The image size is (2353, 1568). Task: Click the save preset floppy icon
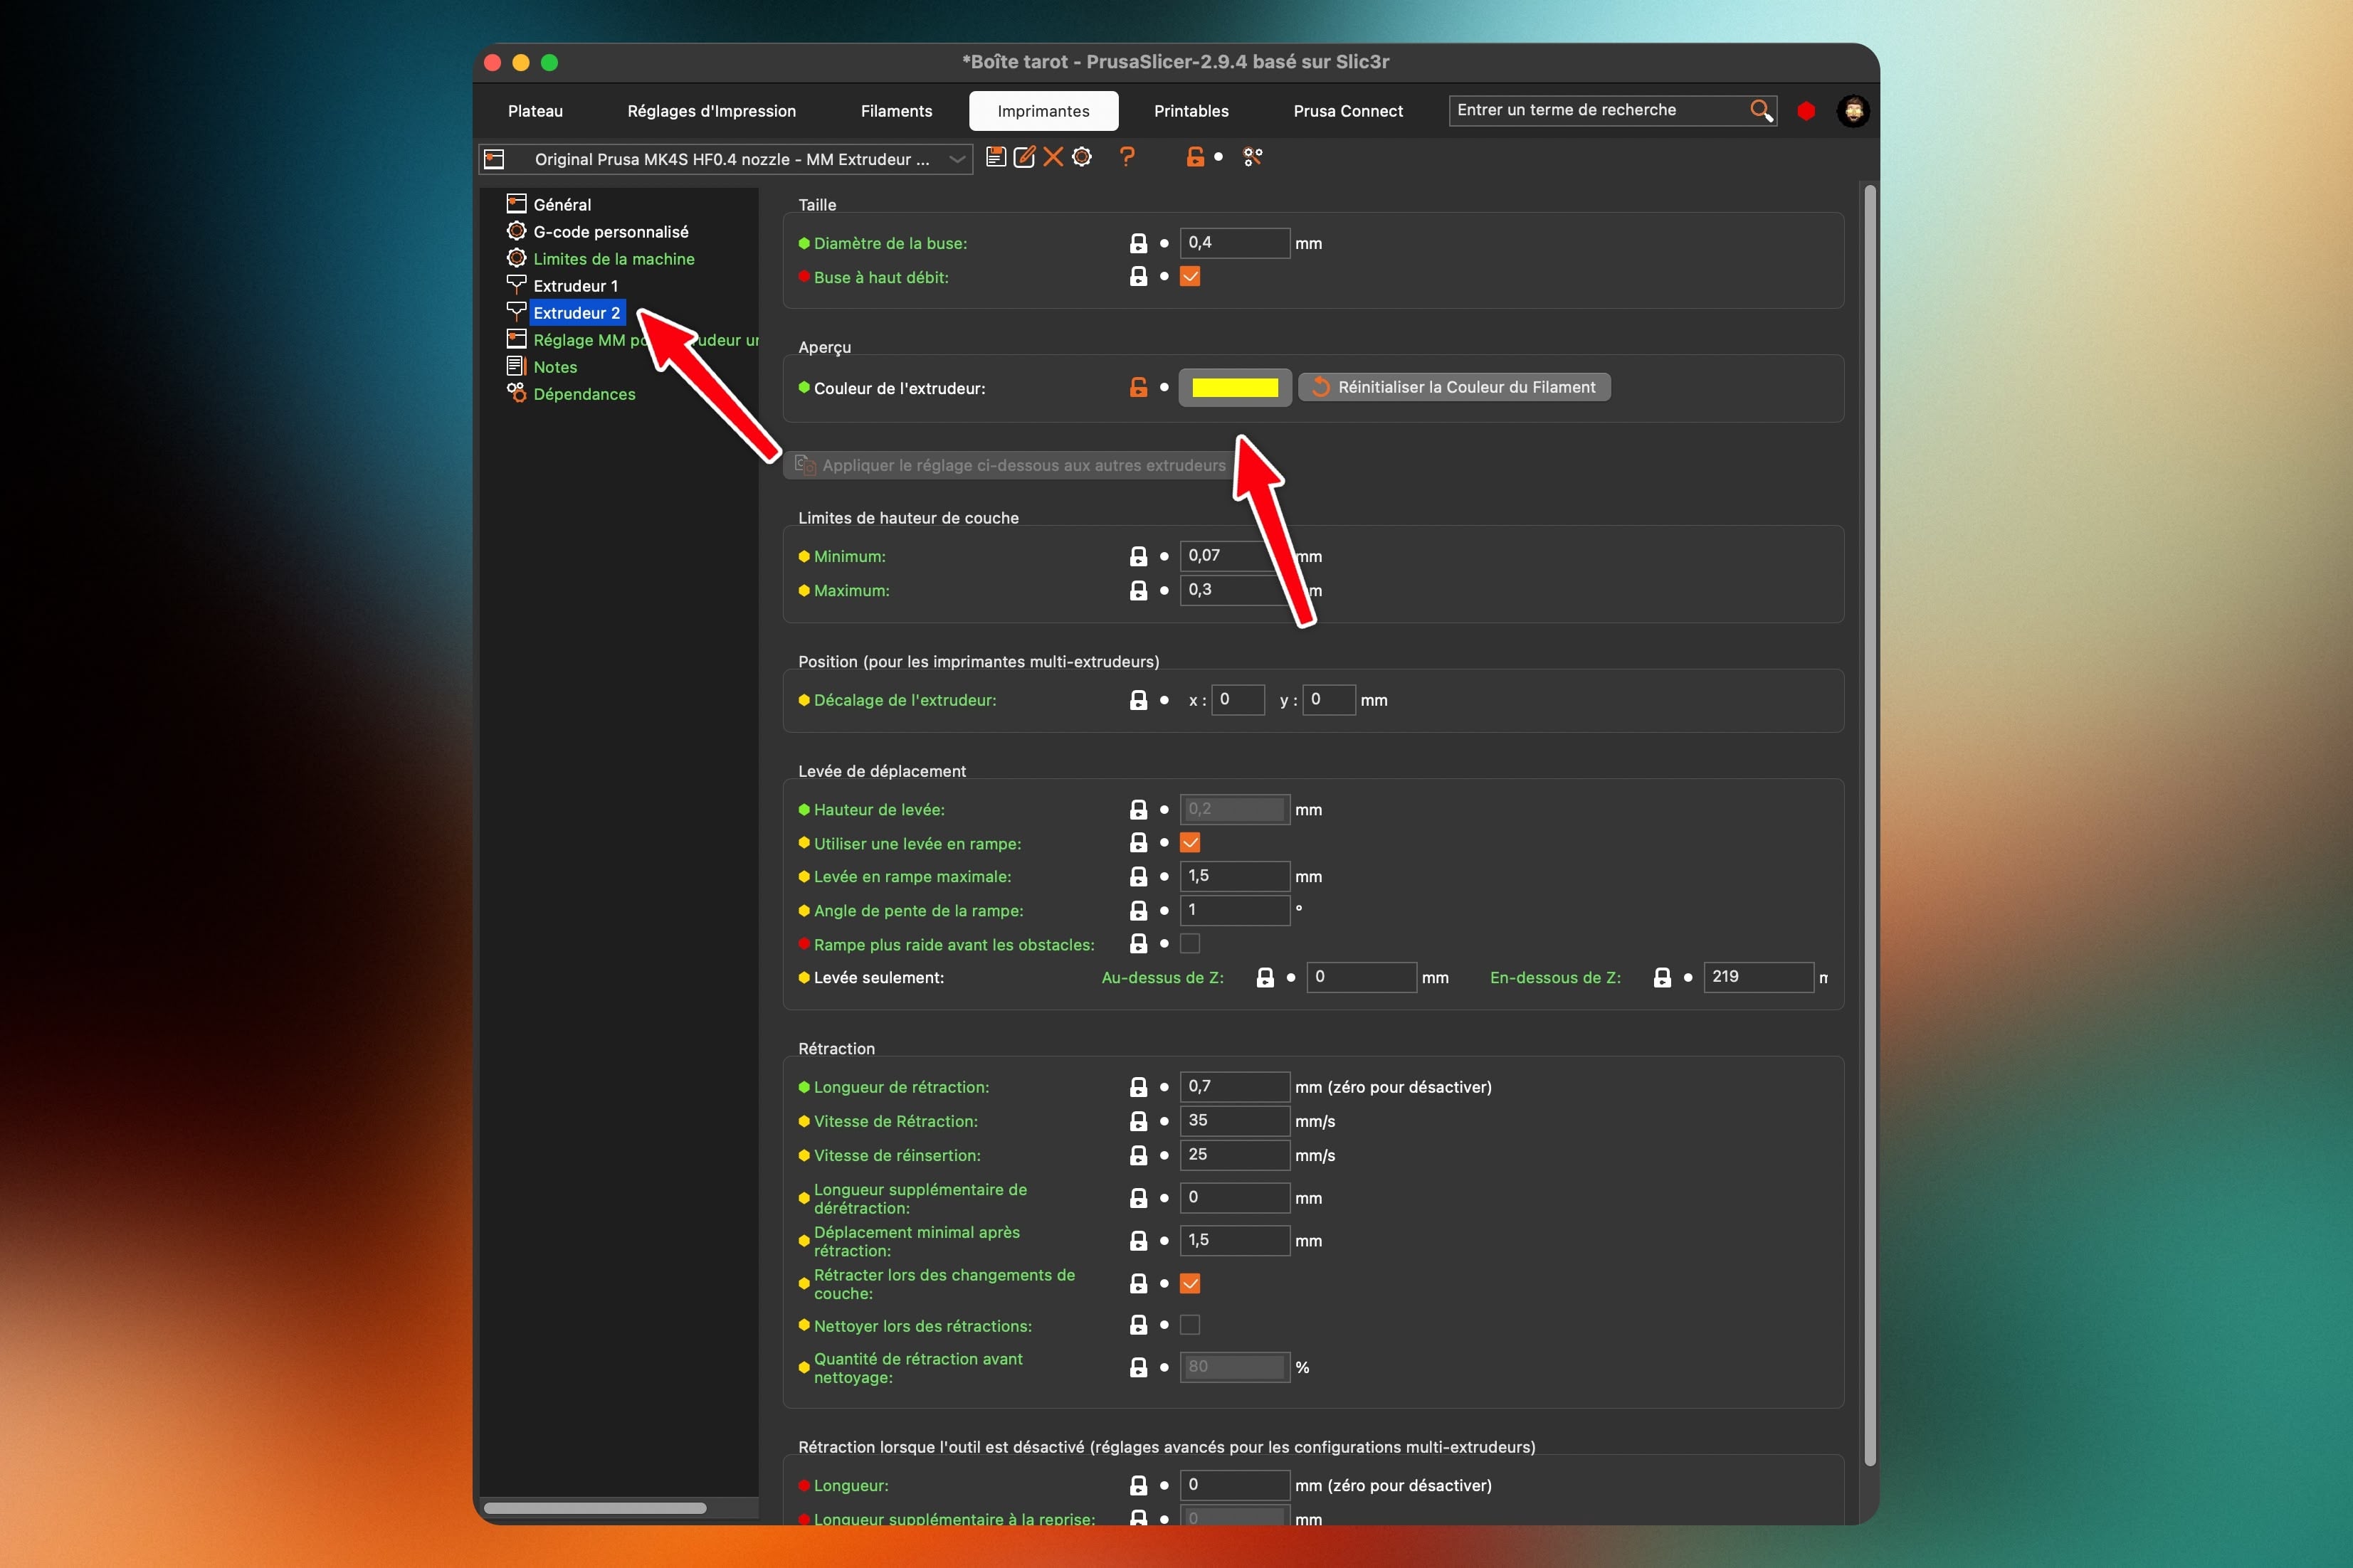(996, 157)
